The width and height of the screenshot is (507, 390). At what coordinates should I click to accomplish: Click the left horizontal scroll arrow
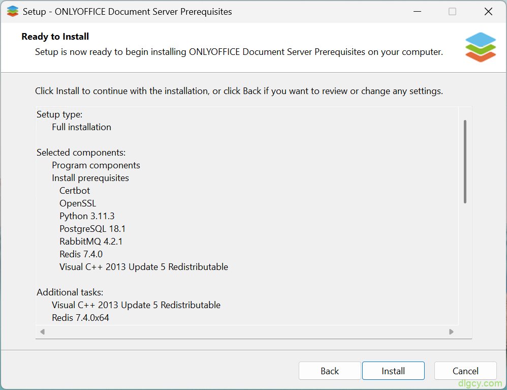coord(42,332)
